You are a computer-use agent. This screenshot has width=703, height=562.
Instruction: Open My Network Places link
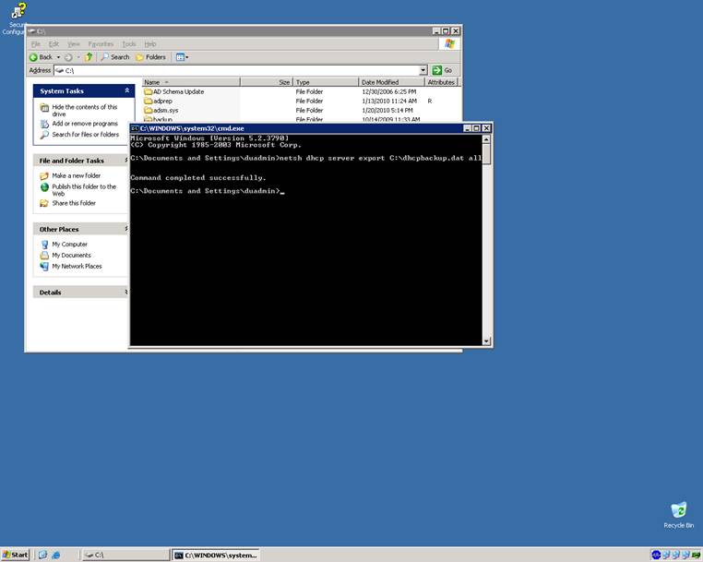77,266
